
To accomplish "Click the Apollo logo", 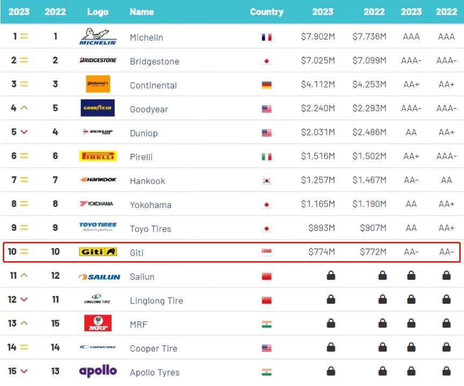I will 98,372.
